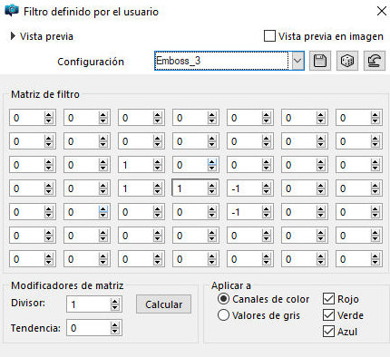Viewport: 390px width, 357px height.
Task: Decrease the top-left matrix cell value
Action: point(49,121)
